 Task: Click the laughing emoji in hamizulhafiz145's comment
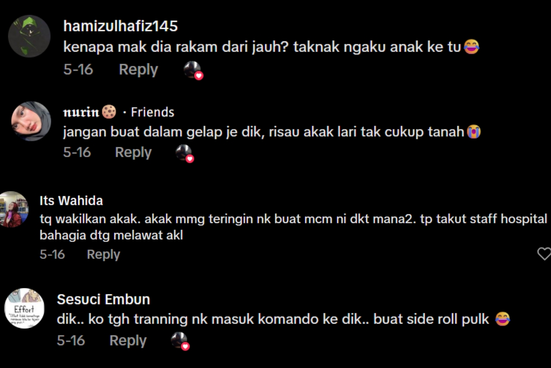(471, 47)
